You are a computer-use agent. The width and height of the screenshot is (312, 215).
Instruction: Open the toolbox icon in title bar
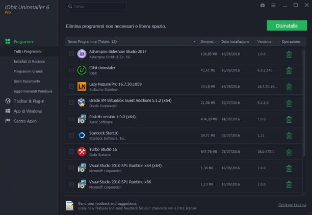263,5
